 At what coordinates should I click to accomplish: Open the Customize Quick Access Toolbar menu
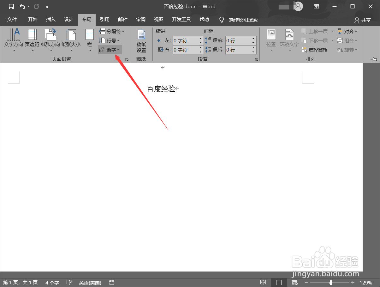[47, 7]
